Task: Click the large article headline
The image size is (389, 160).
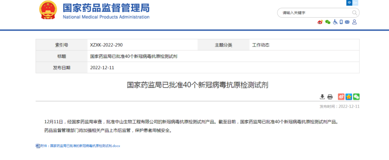Action: point(197,85)
